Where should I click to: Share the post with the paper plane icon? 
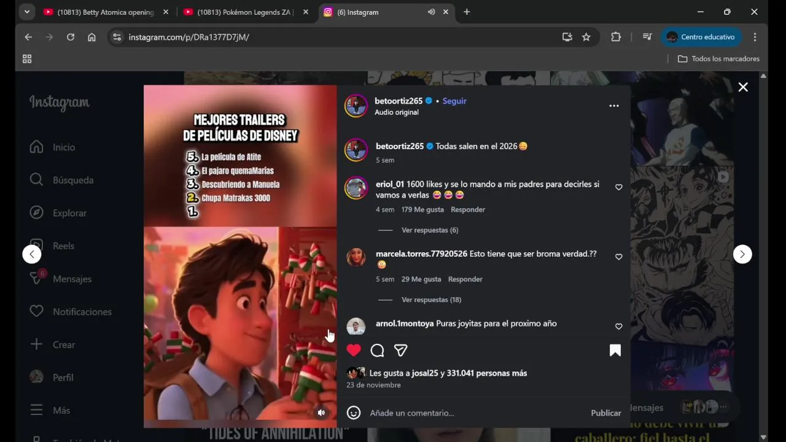click(x=400, y=351)
